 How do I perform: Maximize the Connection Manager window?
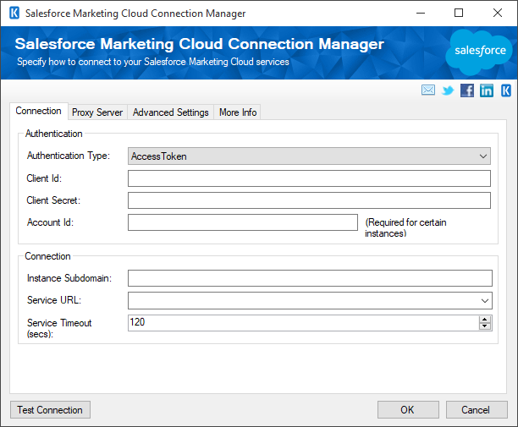pos(459,14)
